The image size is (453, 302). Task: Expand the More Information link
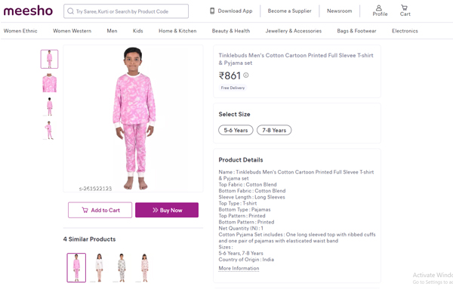point(239,268)
